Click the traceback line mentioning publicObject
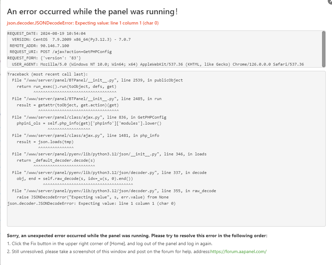The width and height of the screenshot is (332, 265). [97, 80]
